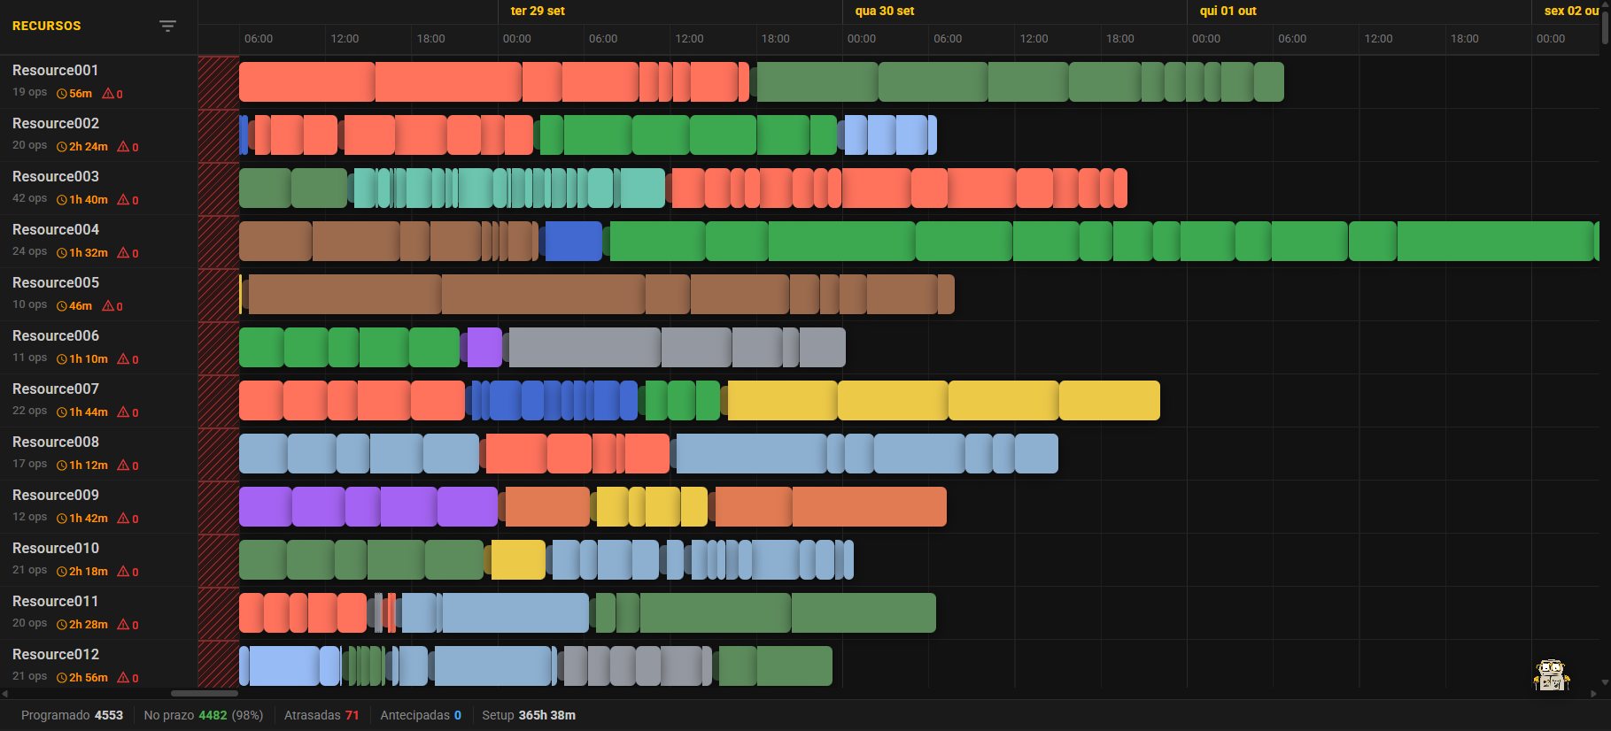The image size is (1611, 731).
Task: Select the Resource009 row label
Action: click(x=55, y=495)
